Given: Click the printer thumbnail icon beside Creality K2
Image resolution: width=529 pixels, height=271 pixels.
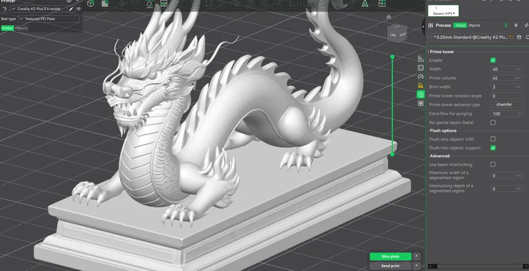Looking at the screenshot, I should tap(4, 9).
